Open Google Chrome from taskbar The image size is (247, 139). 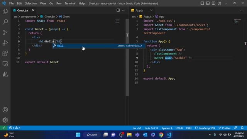[161, 135]
